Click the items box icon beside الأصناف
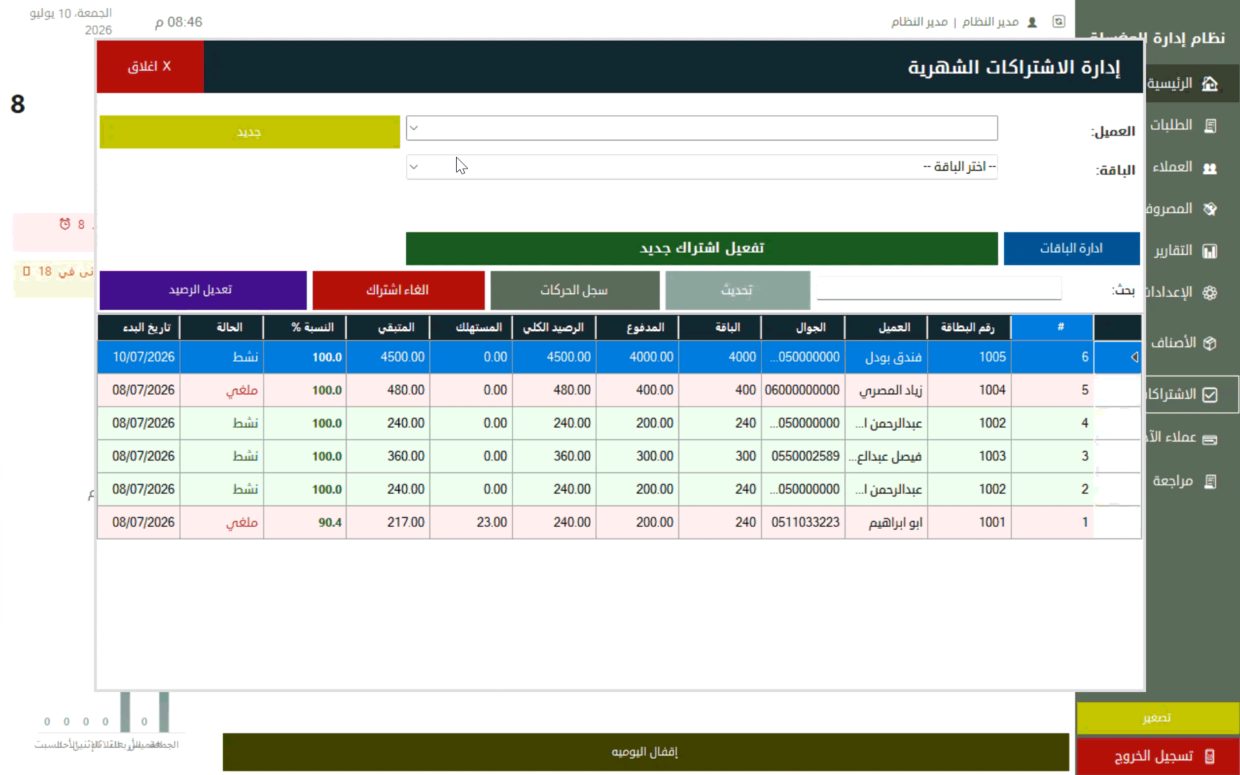Viewport: 1240px width, 775px height. click(1210, 343)
